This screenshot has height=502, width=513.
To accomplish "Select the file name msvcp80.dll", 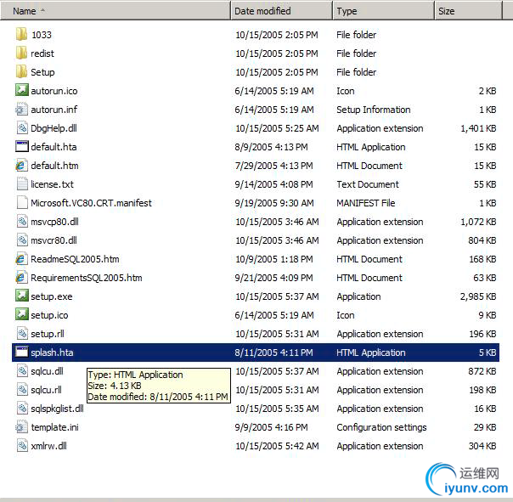I will tap(54, 222).
